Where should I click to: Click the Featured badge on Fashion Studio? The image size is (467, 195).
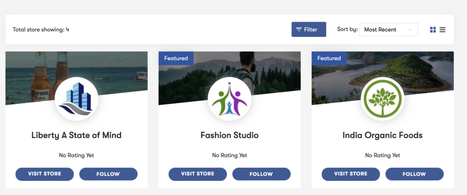coord(176,58)
